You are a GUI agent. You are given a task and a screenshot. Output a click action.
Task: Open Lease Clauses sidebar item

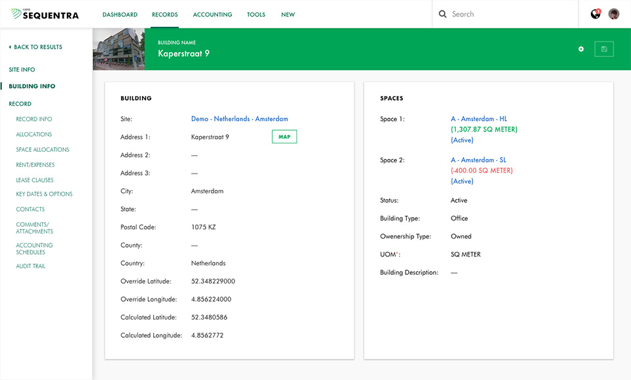(x=35, y=180)
